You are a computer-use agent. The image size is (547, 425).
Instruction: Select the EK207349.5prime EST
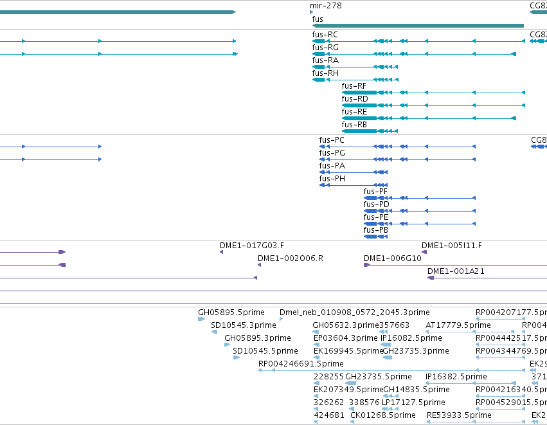316,396
